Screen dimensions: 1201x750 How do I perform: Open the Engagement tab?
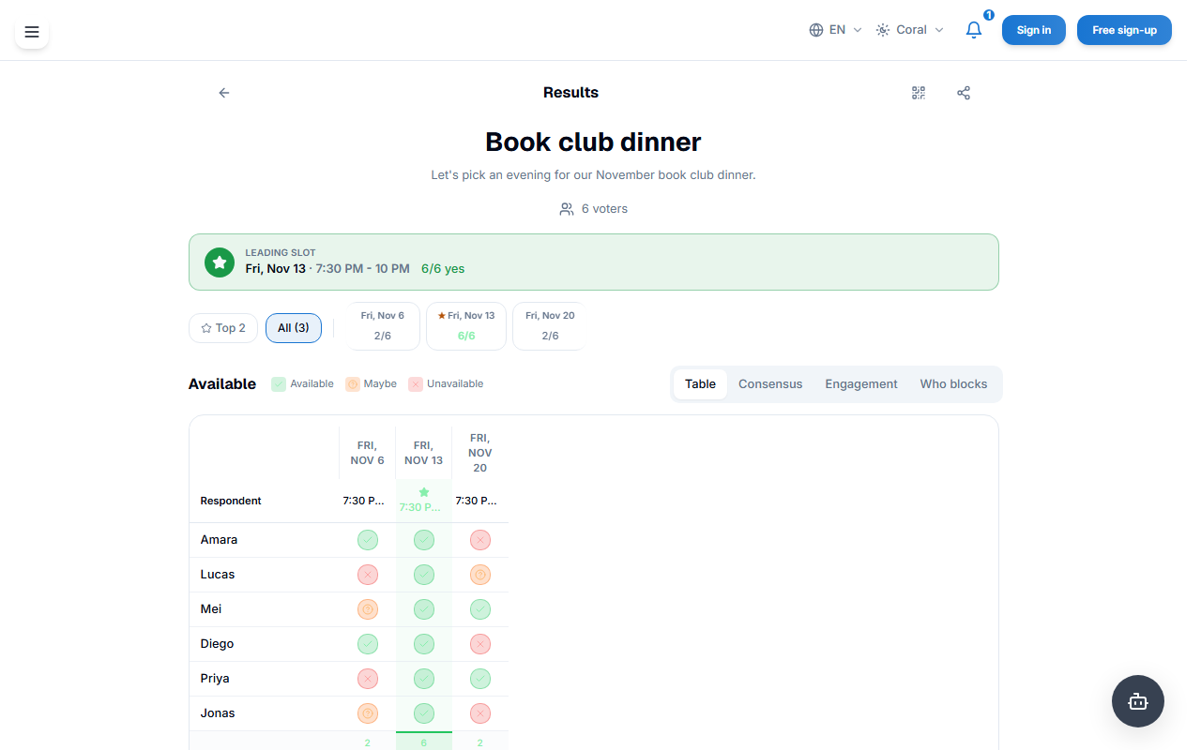click(861, 384)
